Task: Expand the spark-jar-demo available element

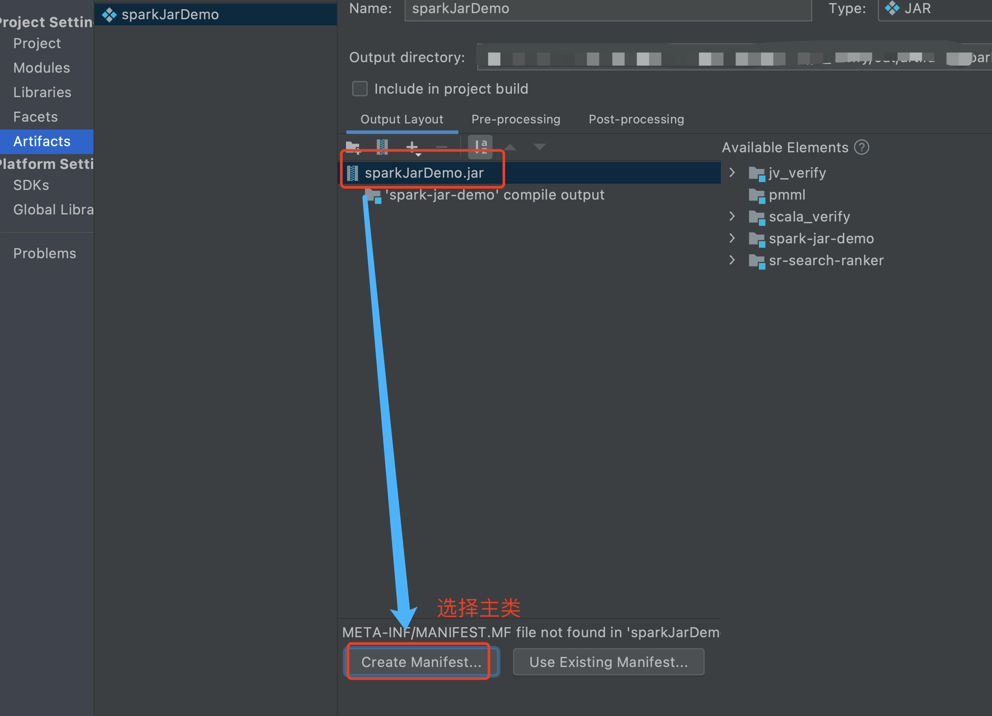Action: (732, 239)
